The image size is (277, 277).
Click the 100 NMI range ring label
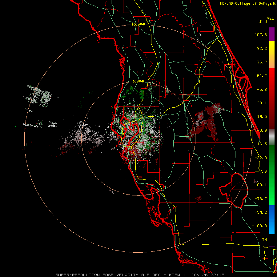tap(138, 24)
